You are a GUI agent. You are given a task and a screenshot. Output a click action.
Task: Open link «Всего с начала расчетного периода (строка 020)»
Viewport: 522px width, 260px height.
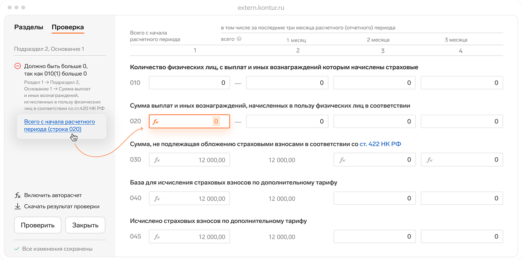(53, 126)
